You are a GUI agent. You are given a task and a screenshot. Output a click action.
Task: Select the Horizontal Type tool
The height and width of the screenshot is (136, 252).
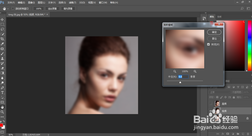tap(2, 93)
